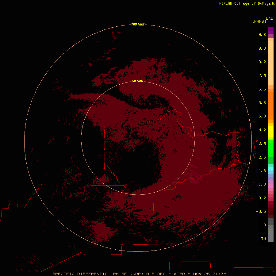Screen dimensions: 276x276
Task: Pick the pink swatch on the color bar
Action: pyautogui.click(x=271, y=186)
